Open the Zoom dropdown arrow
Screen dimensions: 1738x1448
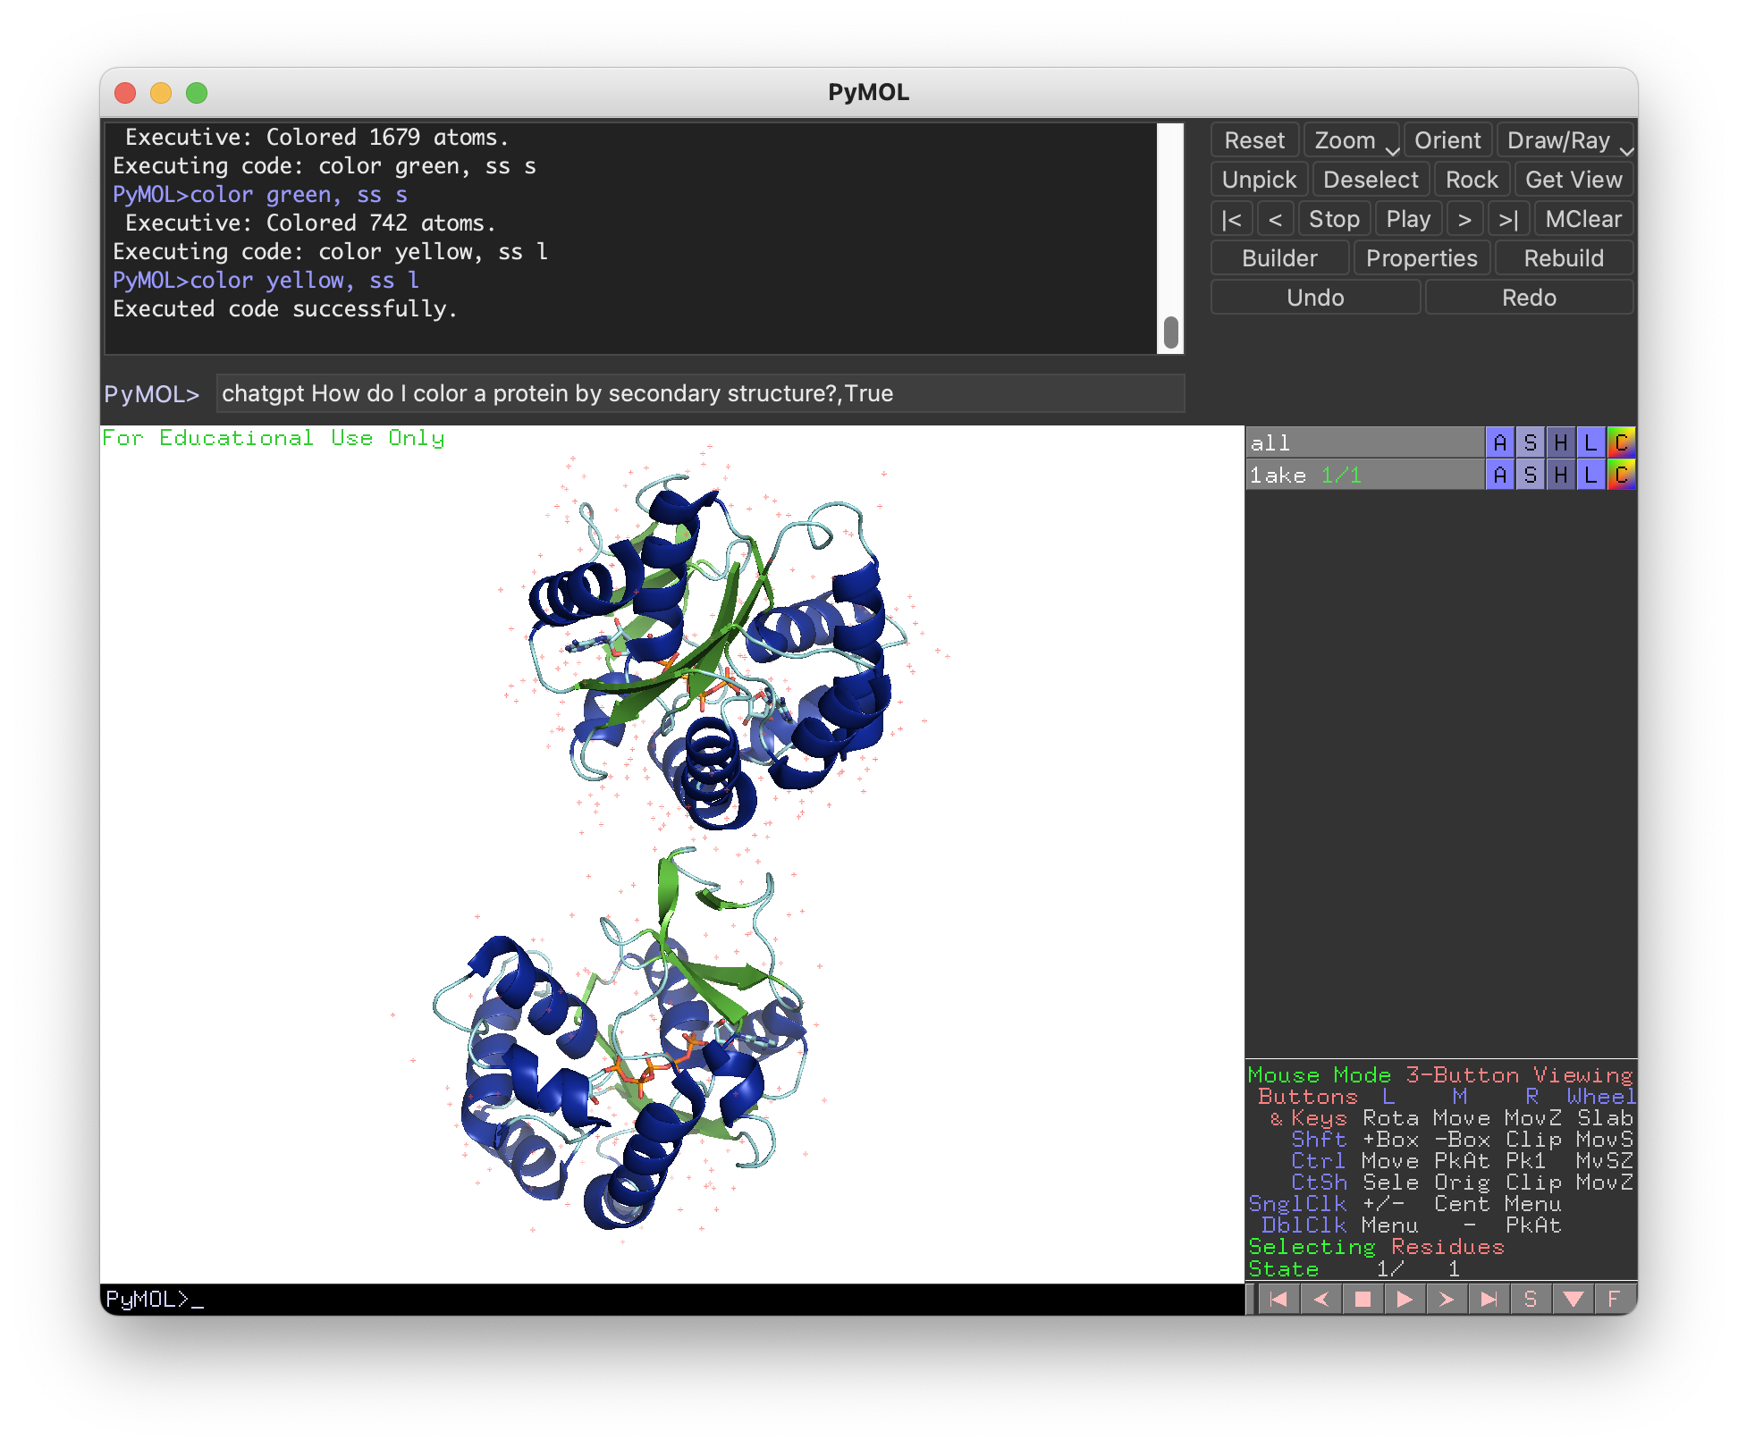click(x=1392, y=150)
